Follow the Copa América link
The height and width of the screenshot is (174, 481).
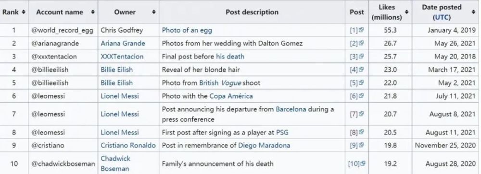[231, 96]
